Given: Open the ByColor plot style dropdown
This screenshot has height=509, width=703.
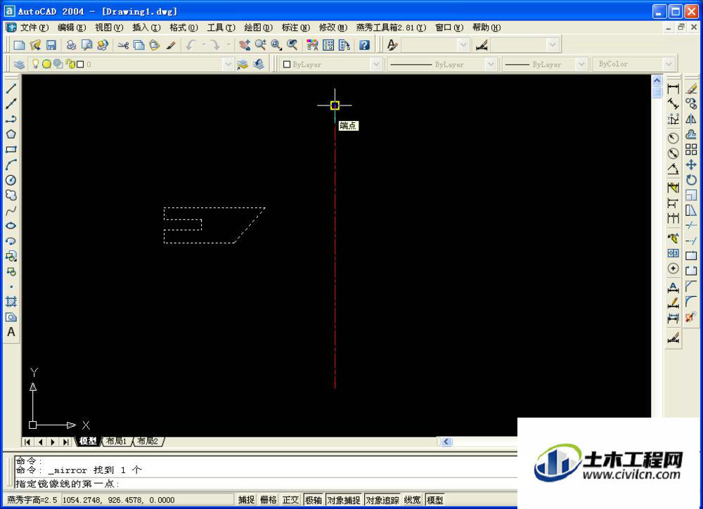Looking at the screenshot, I should pos(669,65).
